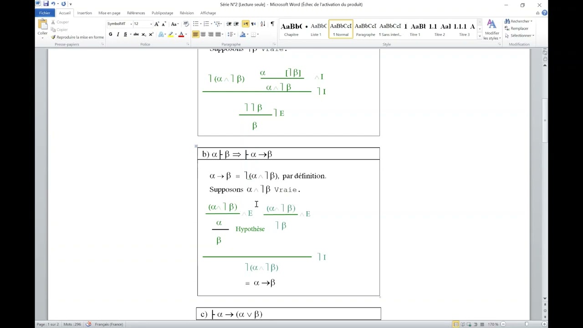
Task: Apply red font color
Action: (181, 35)
